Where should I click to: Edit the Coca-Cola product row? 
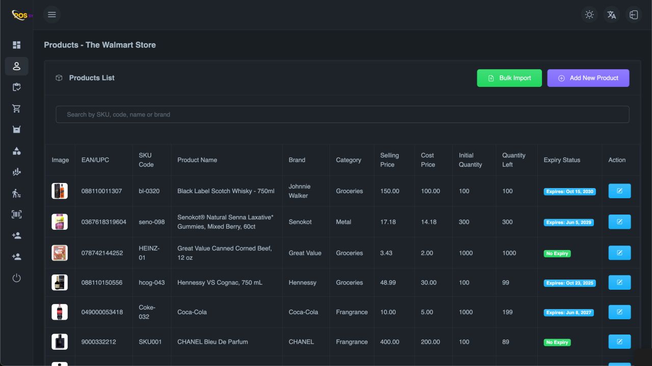click(619, 312)
